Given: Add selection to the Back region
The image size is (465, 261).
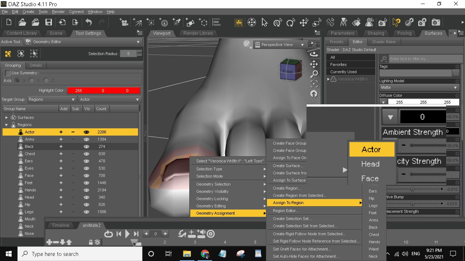Looking at the screenshot, I should pyautogui.click(x=61, y=146).
